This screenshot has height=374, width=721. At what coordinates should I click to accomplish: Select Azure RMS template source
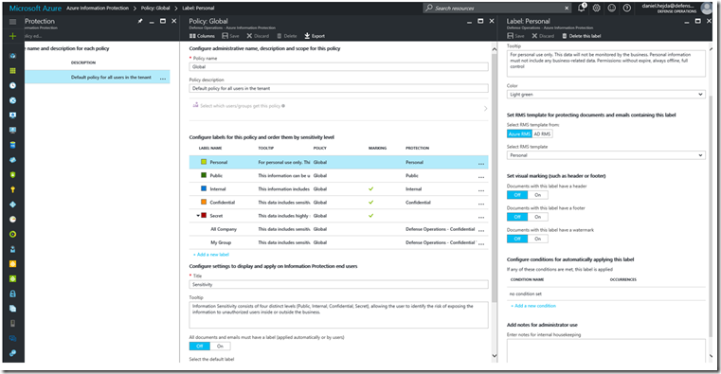click(519, 134)
